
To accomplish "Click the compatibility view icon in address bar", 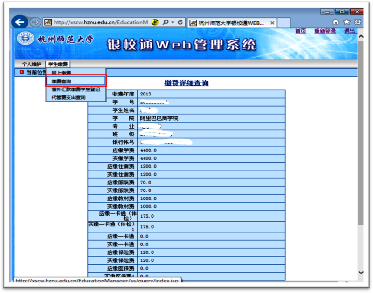I will (155, 22).
